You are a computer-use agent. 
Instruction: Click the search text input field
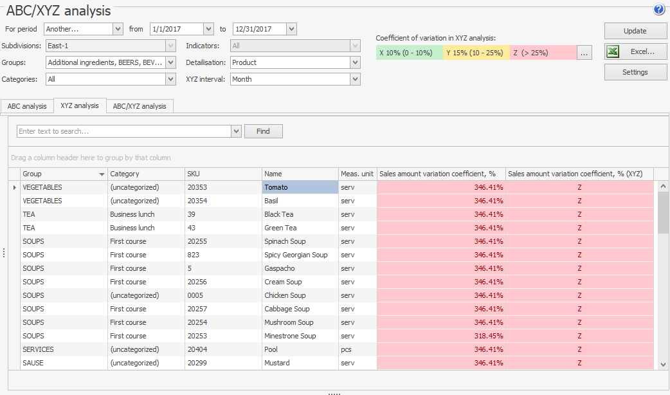coord(123,131)
